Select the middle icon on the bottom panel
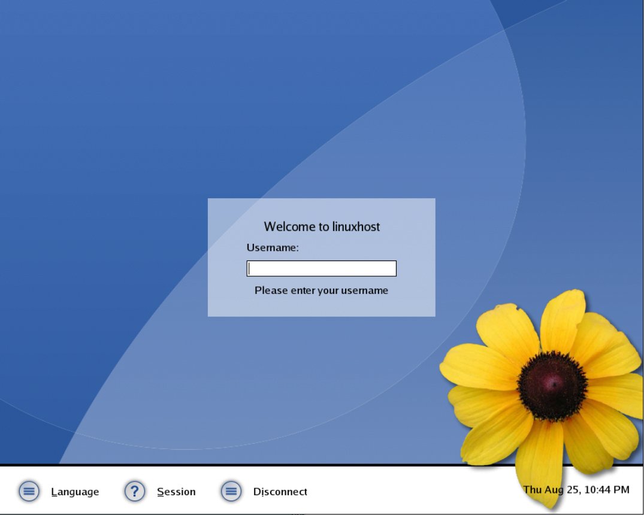The image size is (644, 515). 134,491
